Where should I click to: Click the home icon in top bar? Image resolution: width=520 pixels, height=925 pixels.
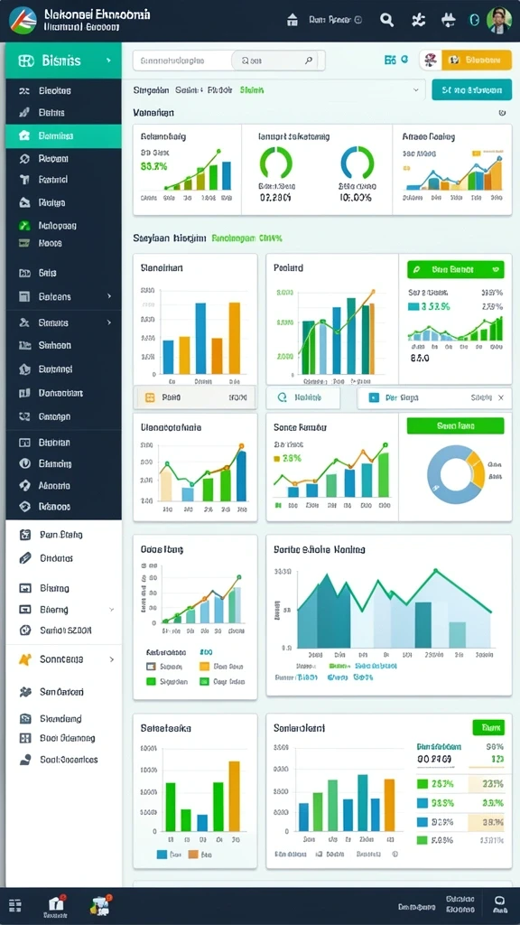pyautogui.click(x=292, y=20)
